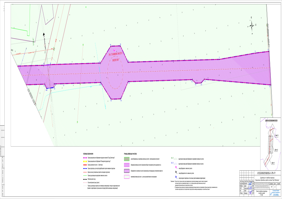
Task: Click the light pink filled legend swatch
Action: pyautogui.click(x=127, y=165)
